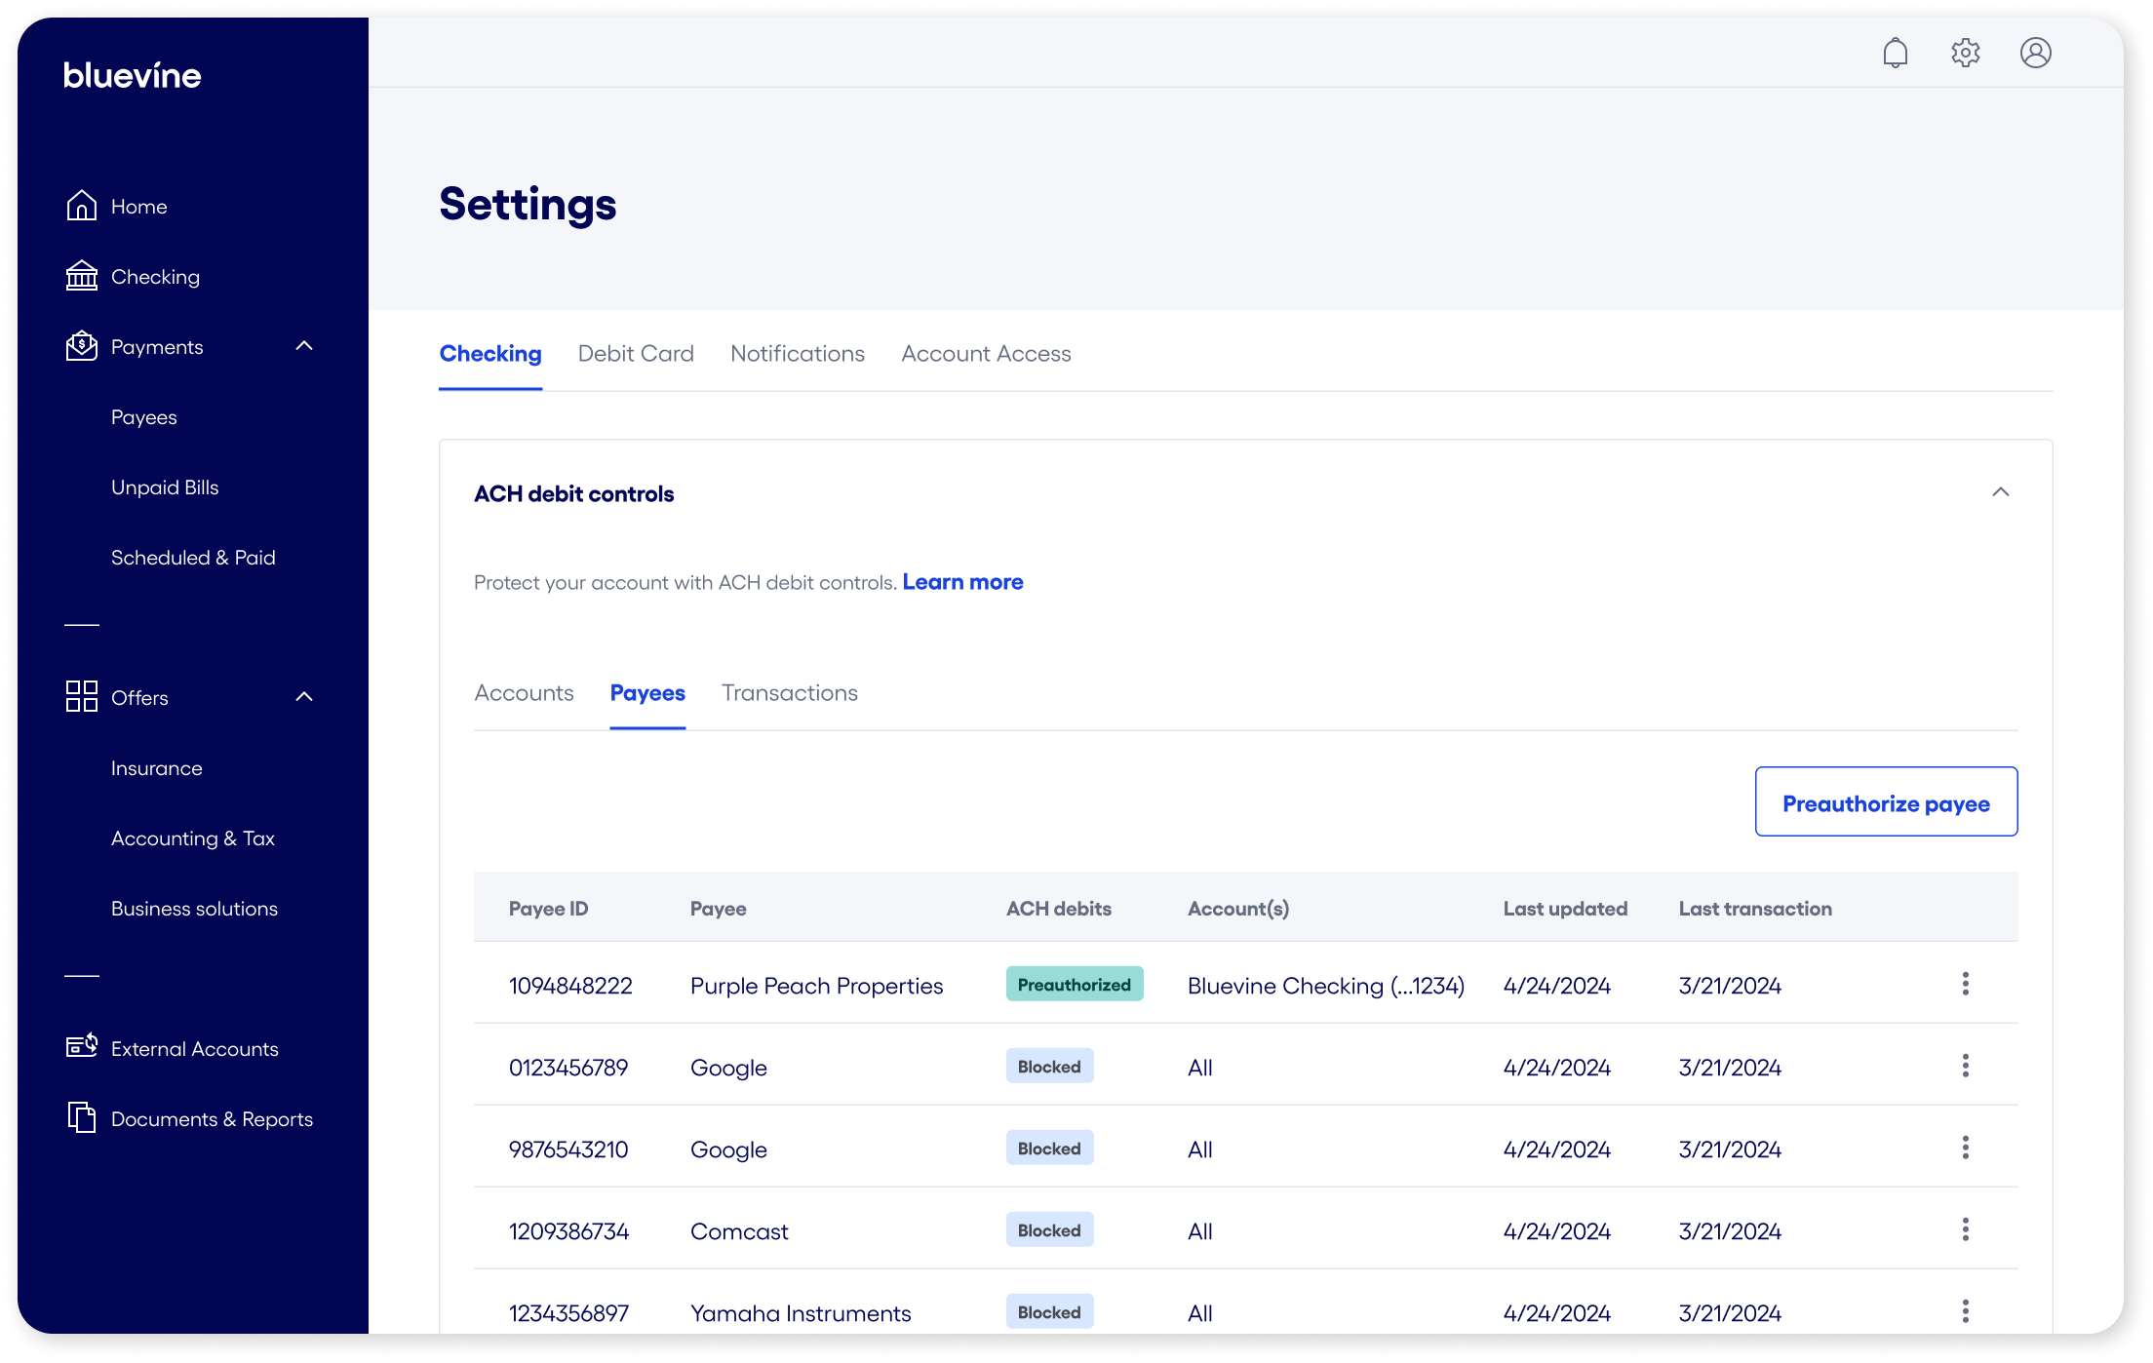Click the Preauthorized status badge
The image size is (2153, 1363).
click(x=1074, y=985)
